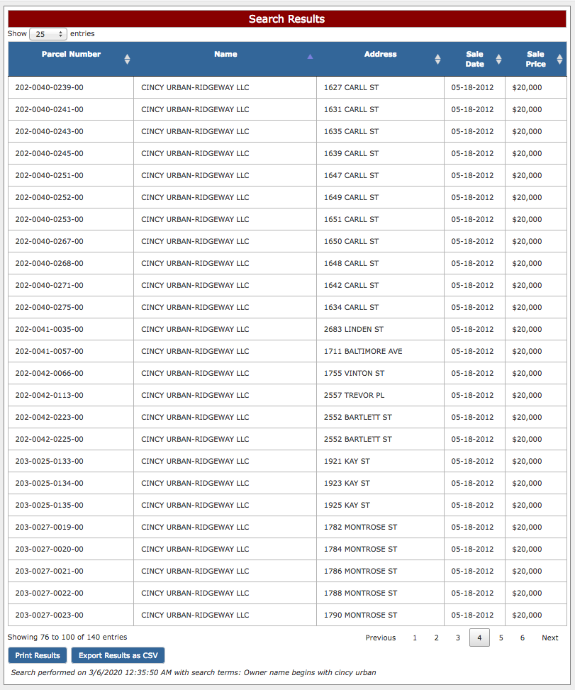Select parcel 203-0027-0019-00
This screenshot has height=690, width=575.
point(49,528)
